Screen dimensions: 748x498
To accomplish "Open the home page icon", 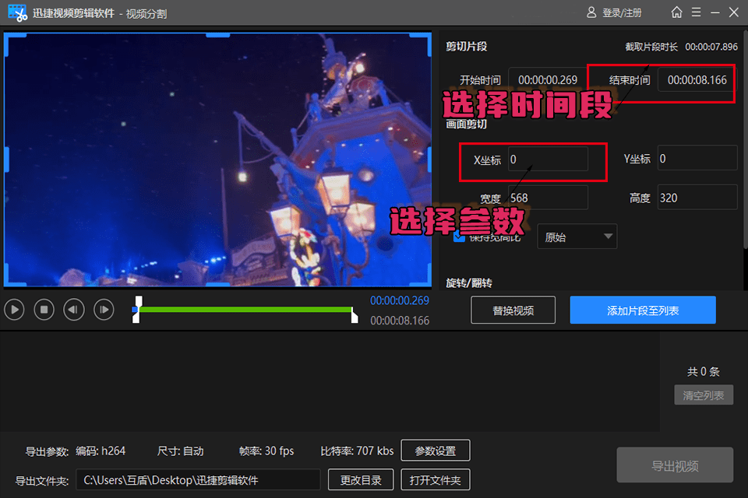I will pos(676,12).
